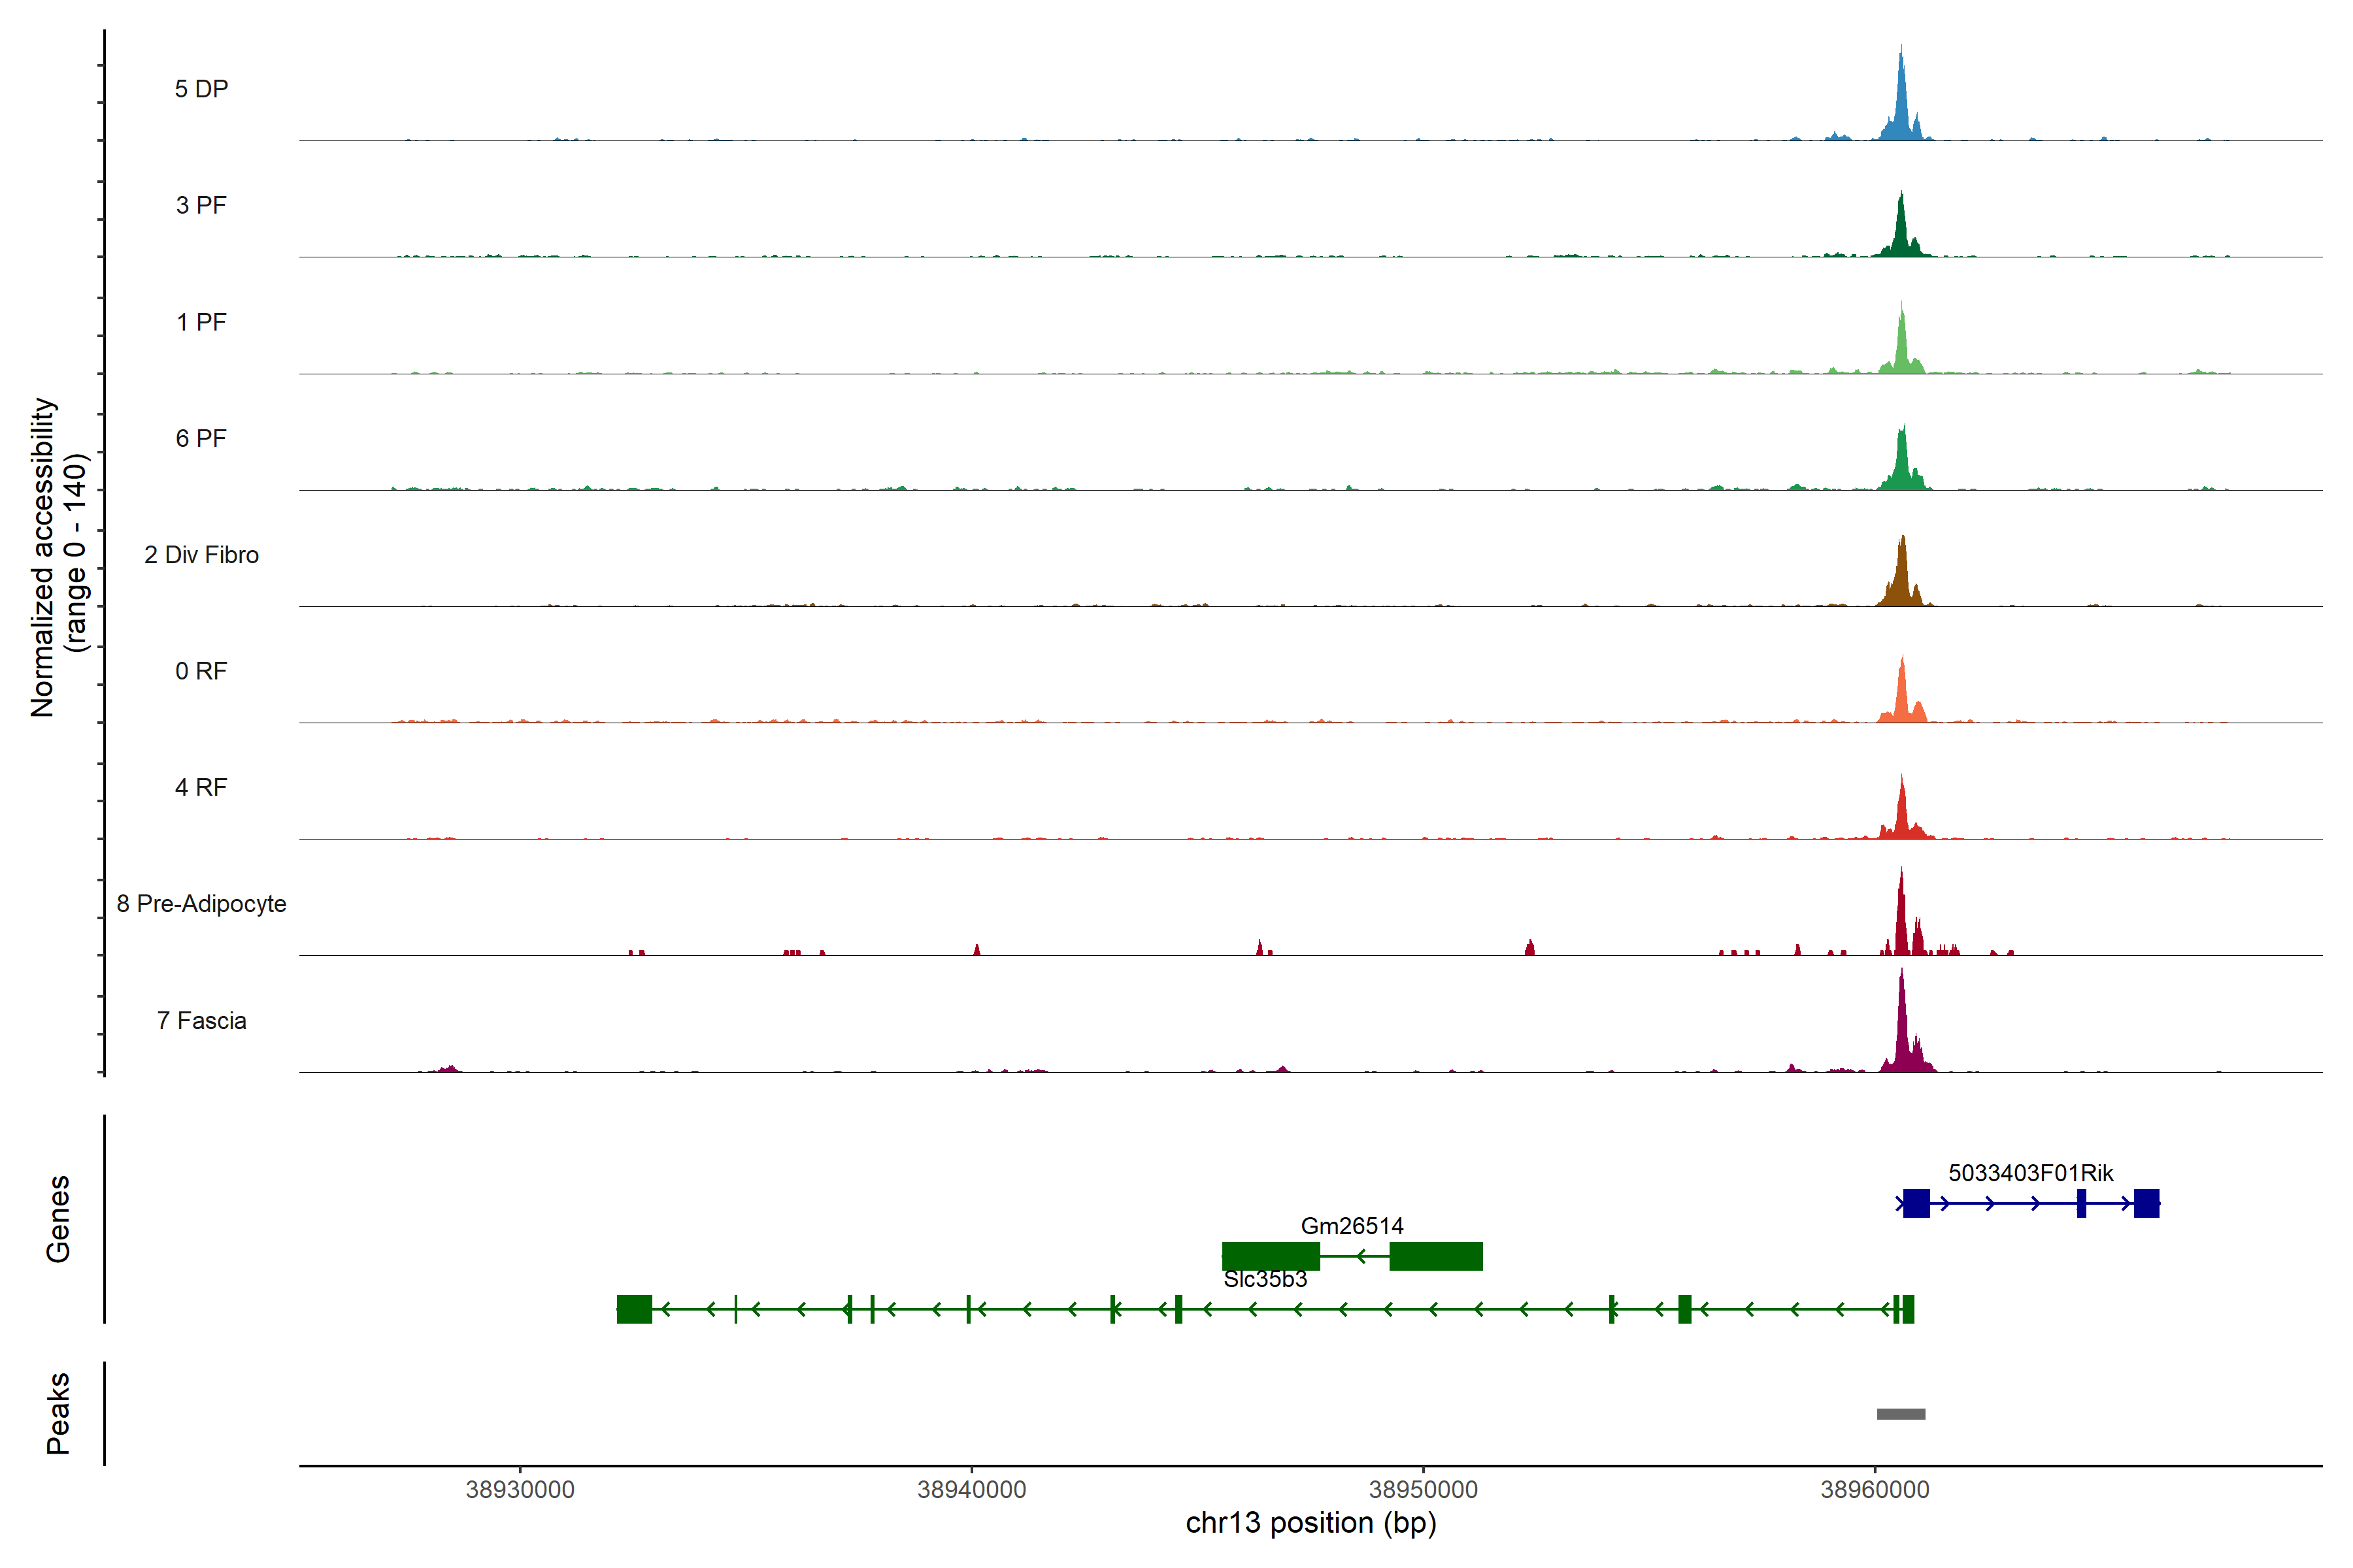Click the 8 Pre-Adipocyte track label
This screenshot has height=1568, width=2353.
coord(201,903)
